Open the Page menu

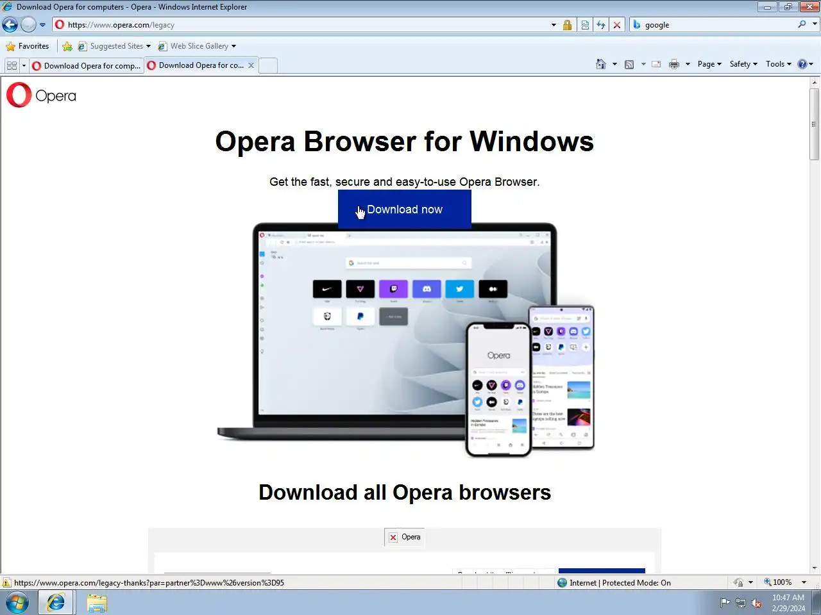tap(709, 64)
